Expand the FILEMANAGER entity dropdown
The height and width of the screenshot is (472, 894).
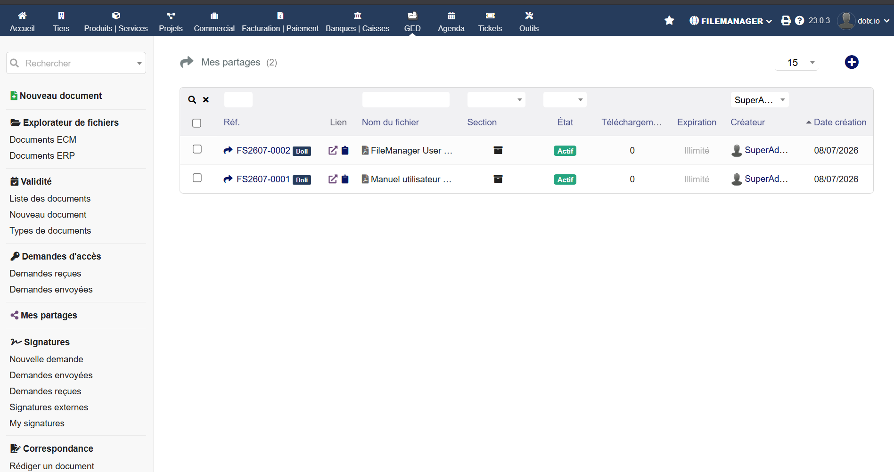tap(730, 21)
